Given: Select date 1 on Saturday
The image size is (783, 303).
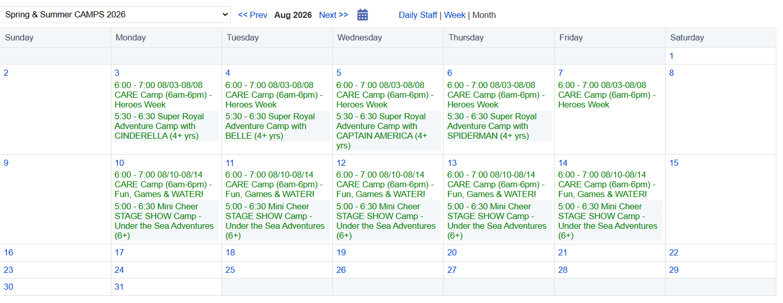Looking at the screenshot, I should [671, 56].
